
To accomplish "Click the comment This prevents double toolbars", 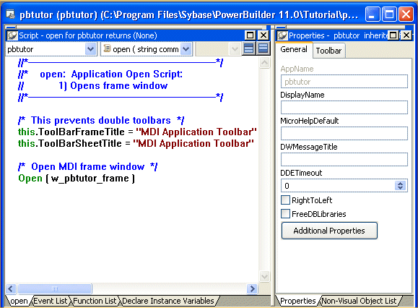I will [x=101, y=120].
